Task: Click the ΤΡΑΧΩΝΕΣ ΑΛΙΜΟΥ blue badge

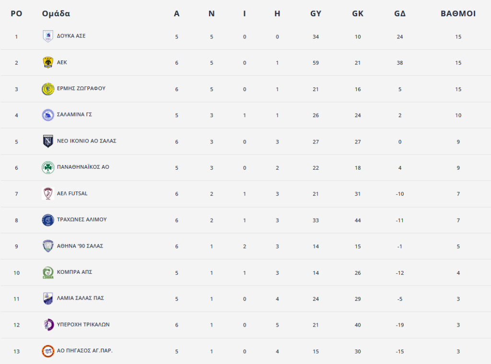Action: (x=48, y=220)
